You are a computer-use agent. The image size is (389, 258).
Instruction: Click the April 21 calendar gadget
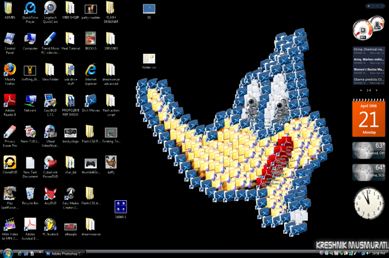click(369, 118)
